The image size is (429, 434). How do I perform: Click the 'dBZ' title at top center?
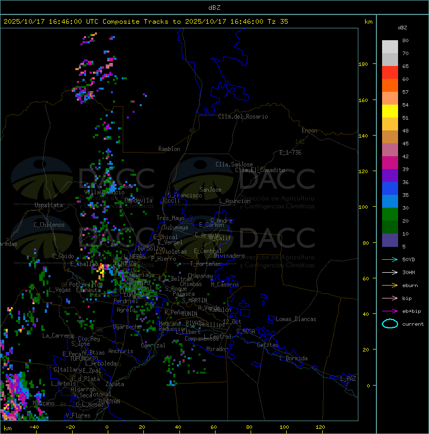(x=214, y=8)
